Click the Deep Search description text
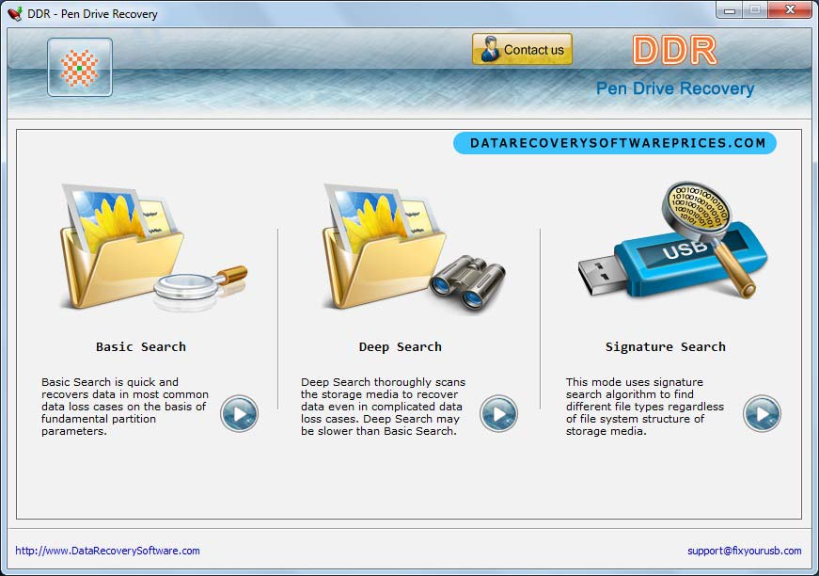Screen dimensions: 819x576 [383, 407]
